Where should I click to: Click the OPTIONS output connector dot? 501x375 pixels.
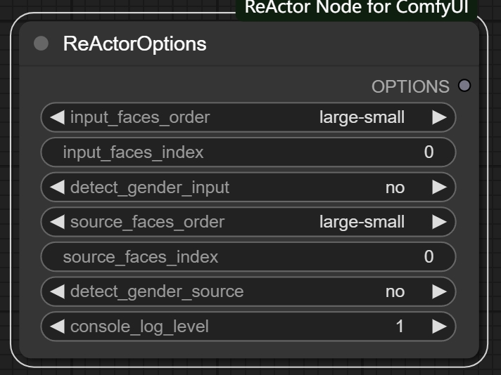tap(464, 86)
